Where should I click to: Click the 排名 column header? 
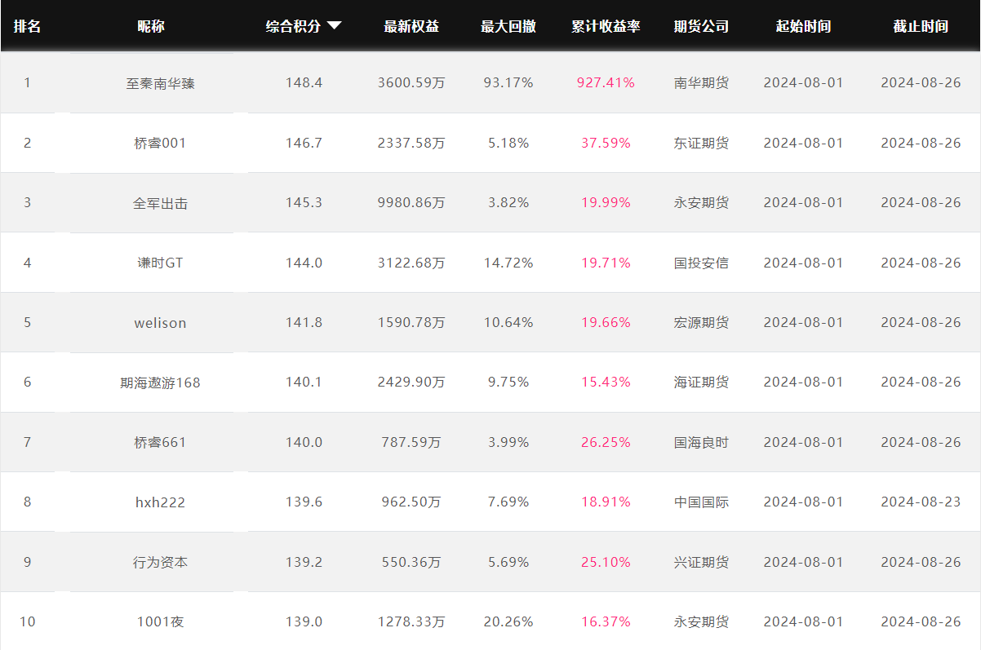click(x=27, y=26)
